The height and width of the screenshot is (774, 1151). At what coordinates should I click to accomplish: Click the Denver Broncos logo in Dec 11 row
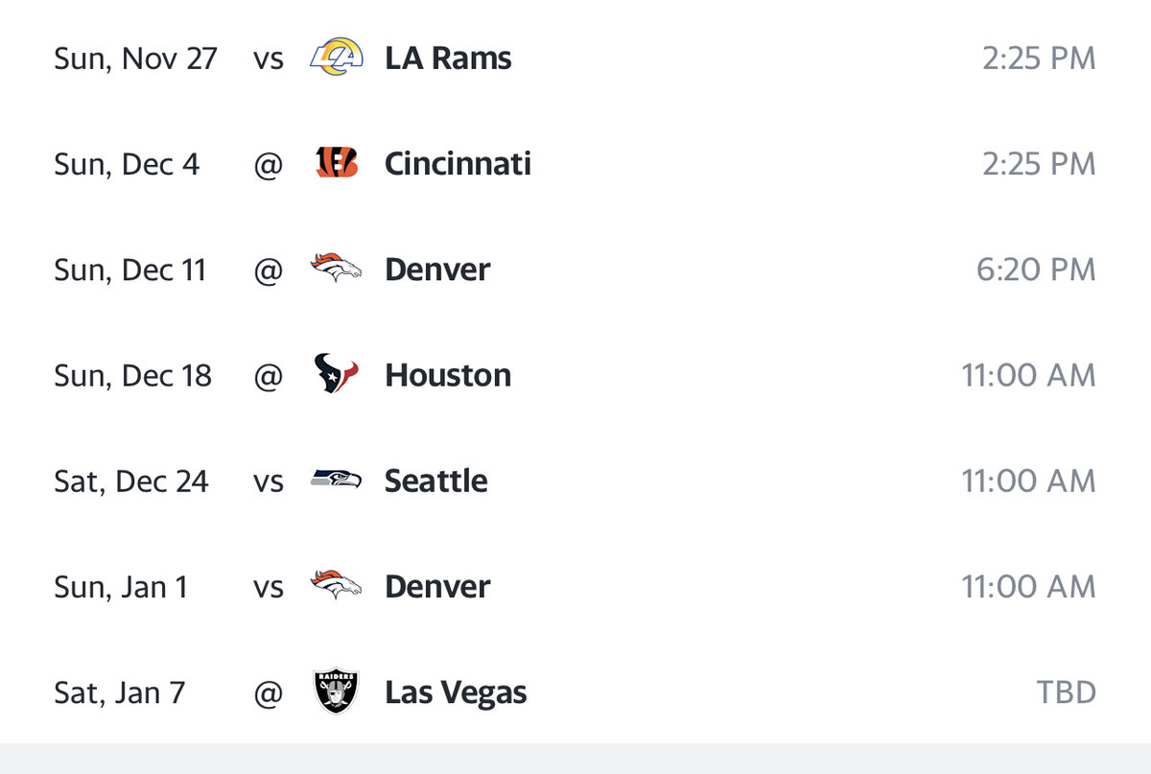[337, 269]
